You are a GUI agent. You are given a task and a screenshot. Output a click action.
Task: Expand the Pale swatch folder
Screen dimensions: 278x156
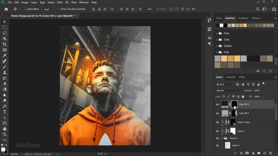(x=216, y=52)
